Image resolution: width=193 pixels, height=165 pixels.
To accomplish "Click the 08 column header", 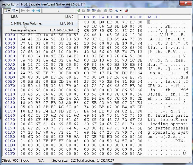I will [x=86, y=17].
